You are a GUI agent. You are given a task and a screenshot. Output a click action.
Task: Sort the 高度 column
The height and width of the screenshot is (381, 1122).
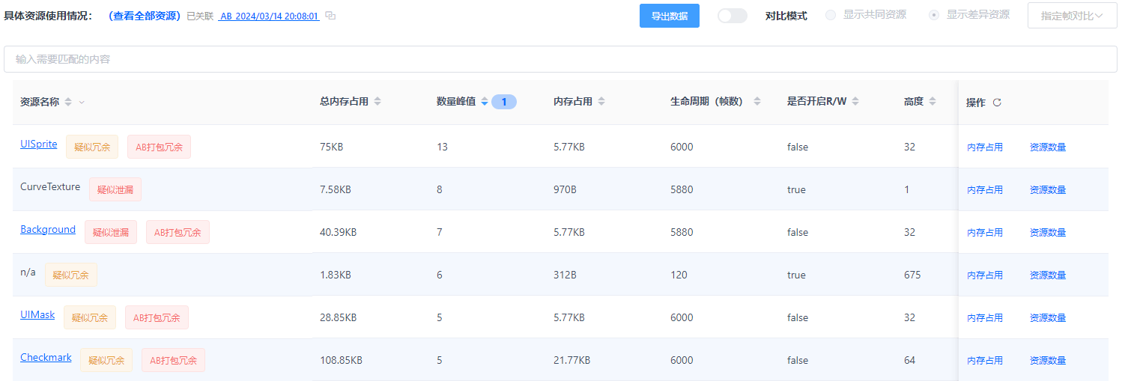[933, 102]
